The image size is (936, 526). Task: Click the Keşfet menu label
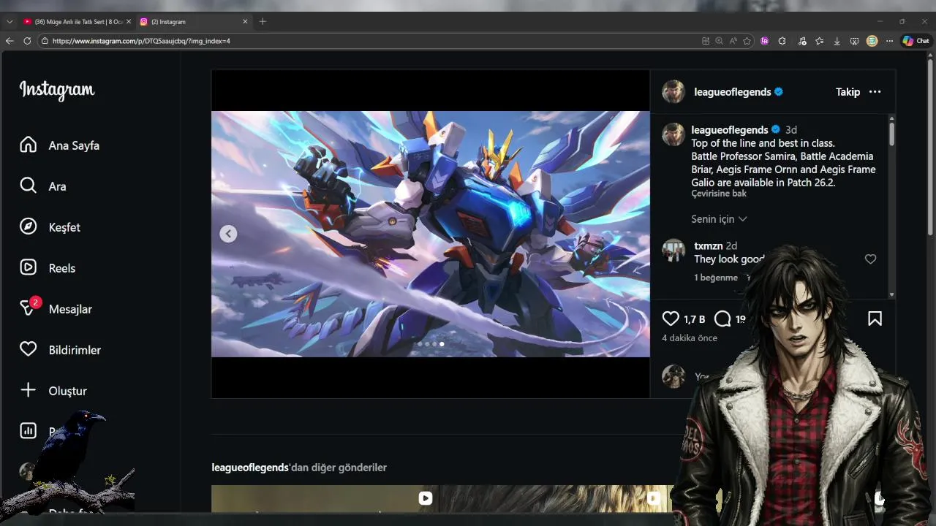tap(64, 227)
